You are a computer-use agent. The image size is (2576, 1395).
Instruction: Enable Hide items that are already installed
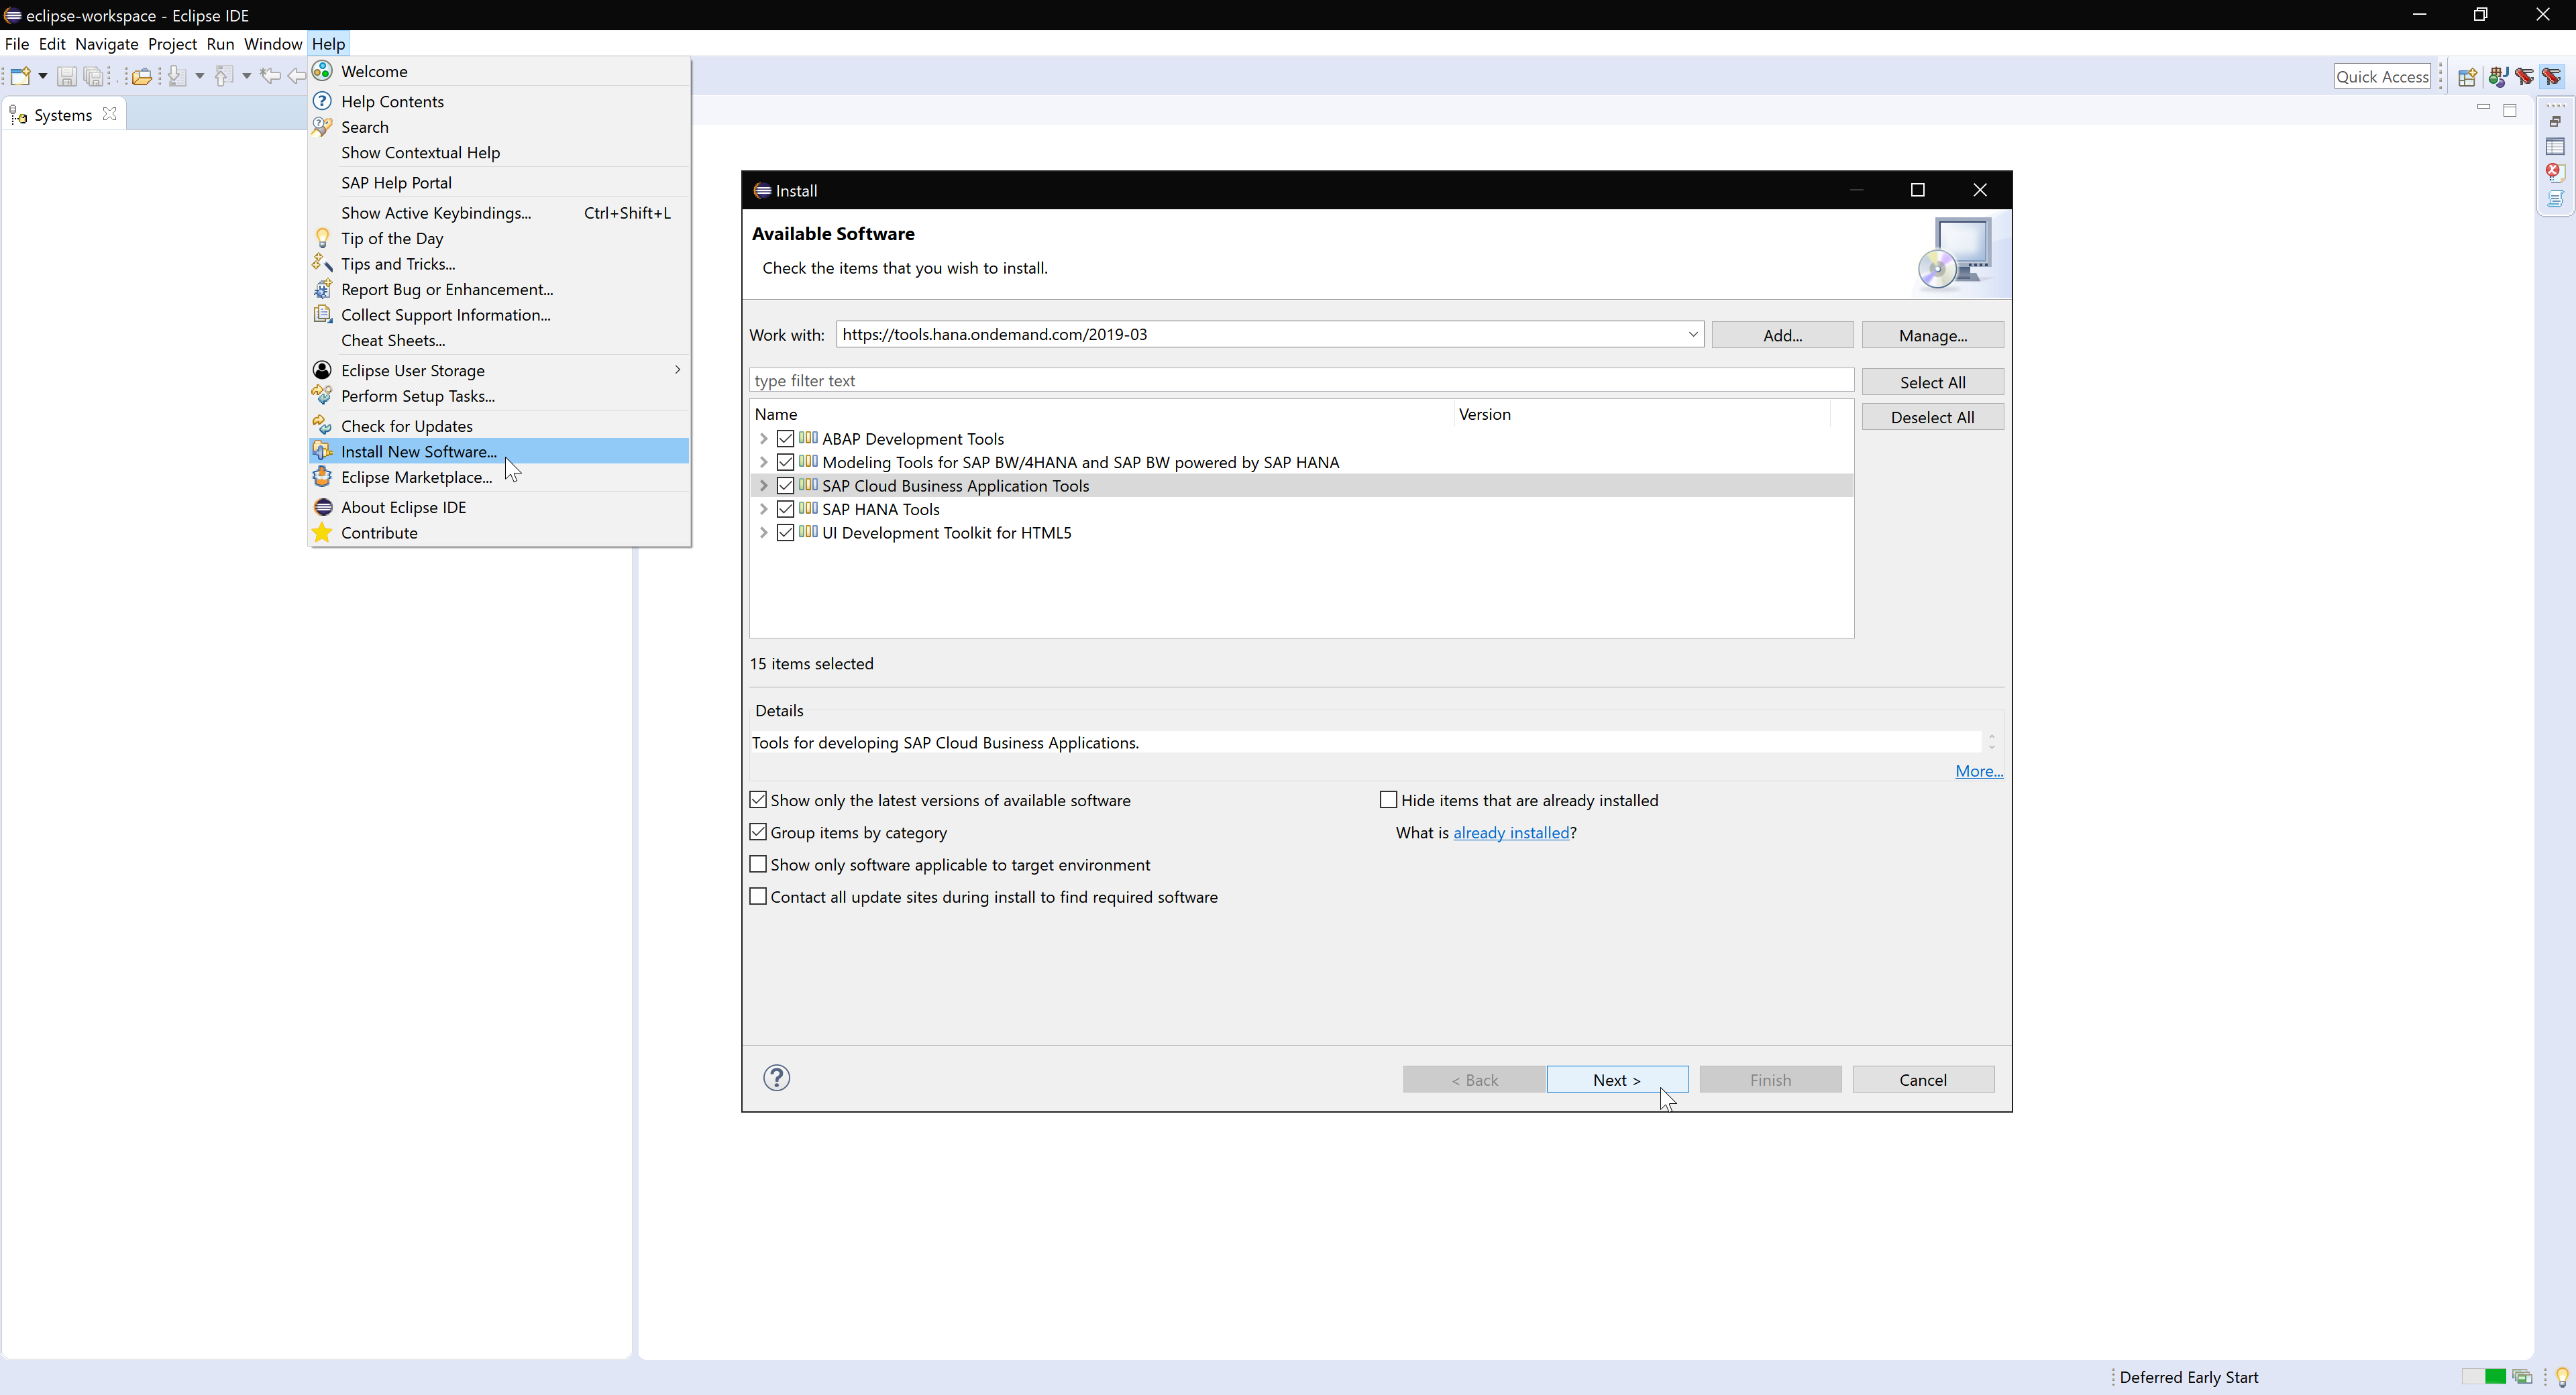(x=1388, y=800)
